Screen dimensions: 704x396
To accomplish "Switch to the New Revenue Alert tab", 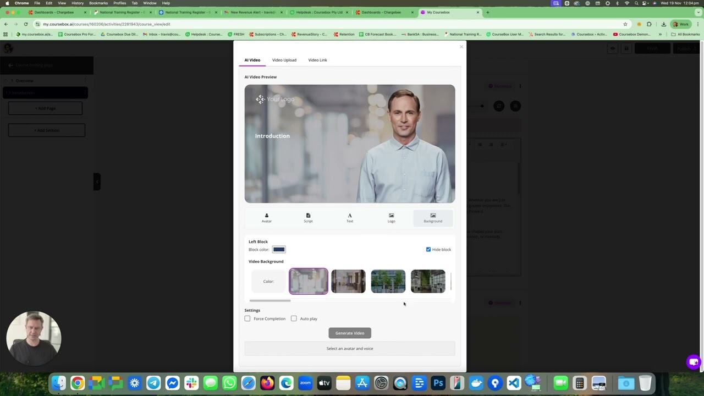I will pyautogui.click(x=252, y=12).
